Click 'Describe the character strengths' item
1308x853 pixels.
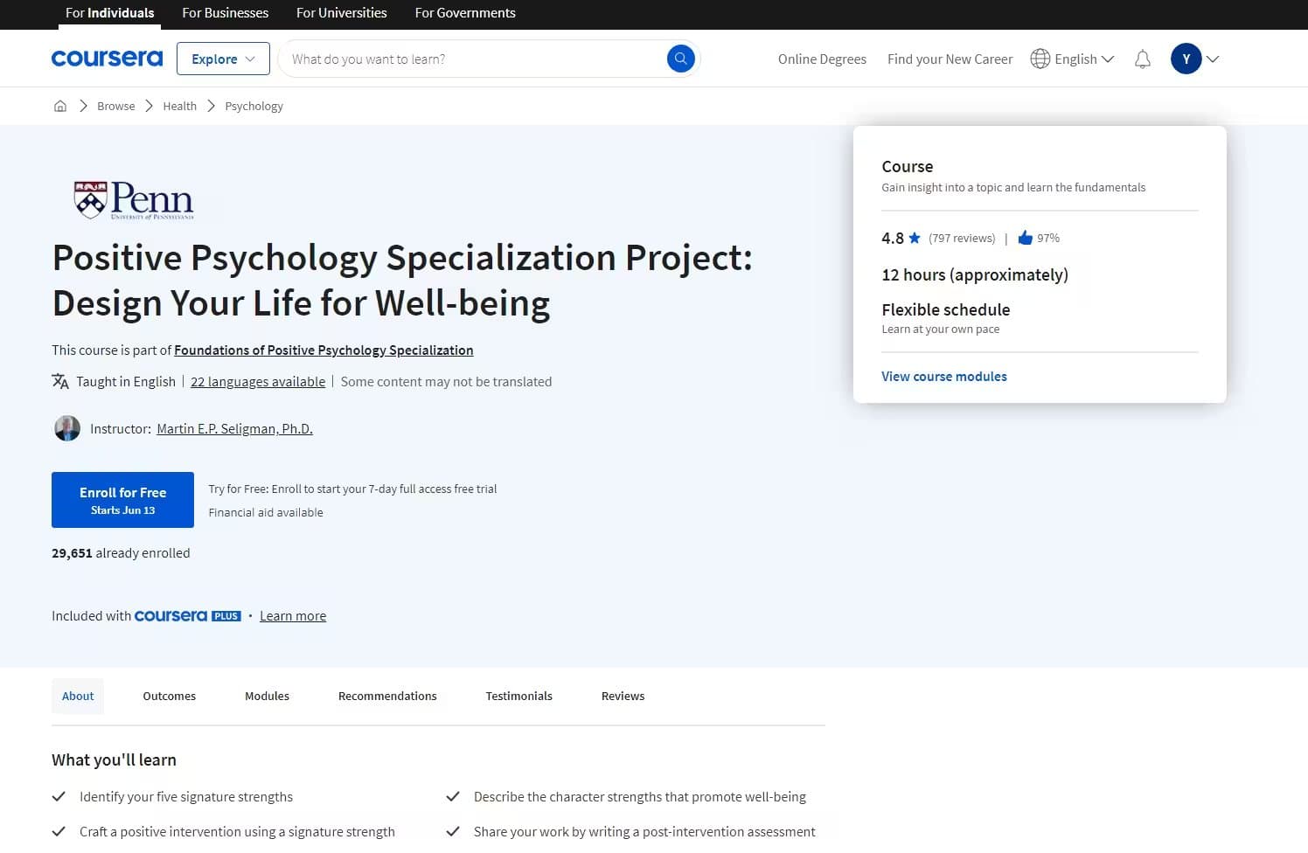[x=640, y=796]
